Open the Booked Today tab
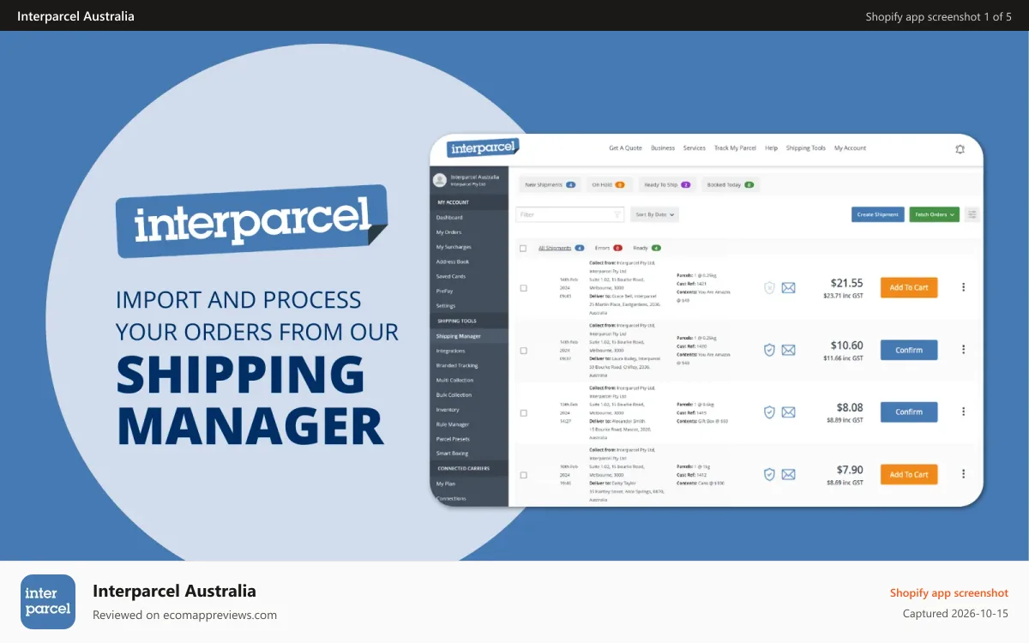Screen dimensions: 1029x643 point(730,184)
